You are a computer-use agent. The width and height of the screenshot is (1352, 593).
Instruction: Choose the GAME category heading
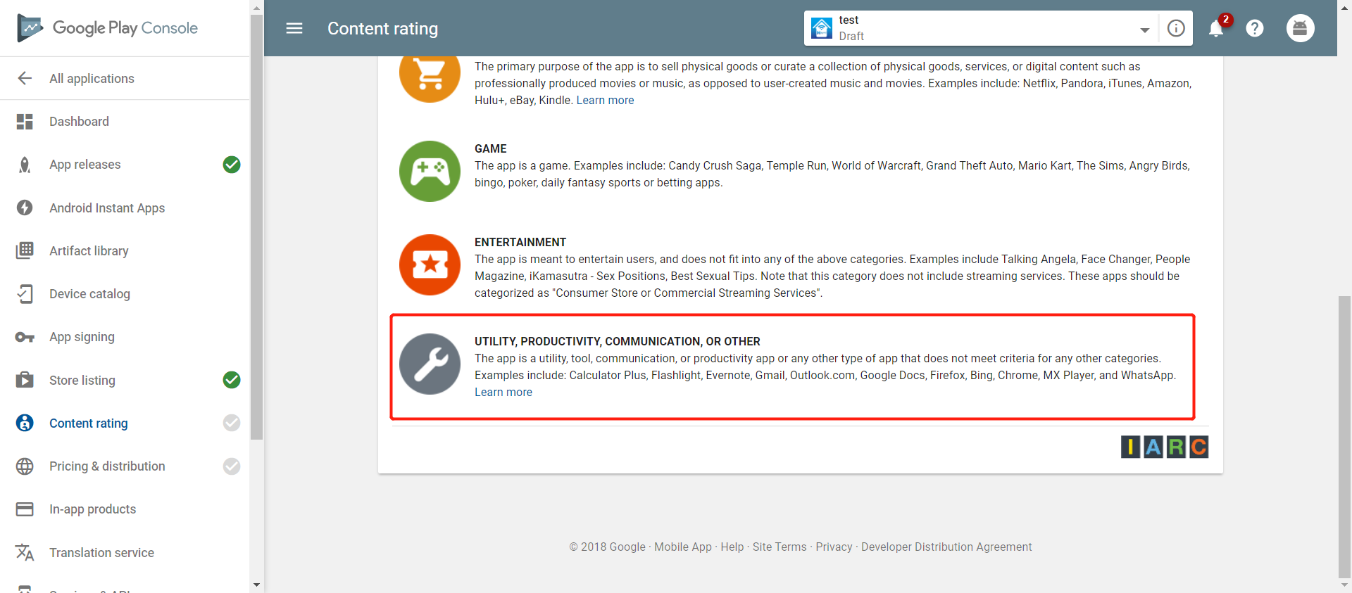491,148
